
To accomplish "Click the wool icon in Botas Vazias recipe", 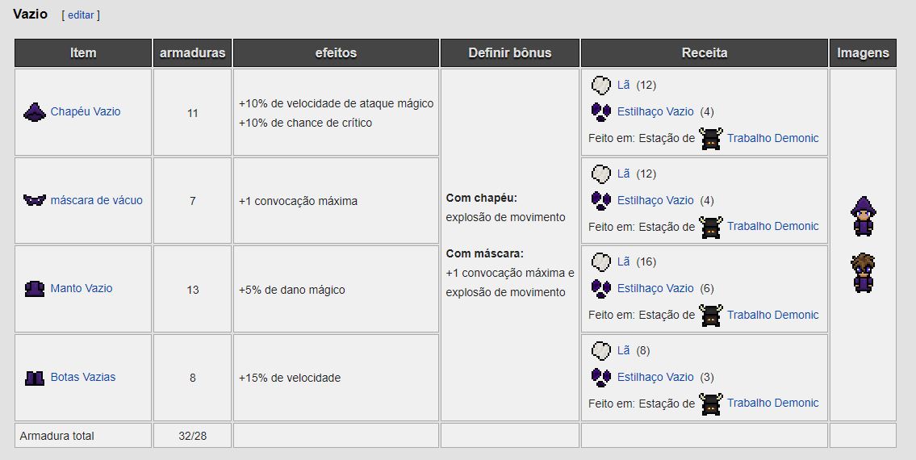I will pos(600,351).
